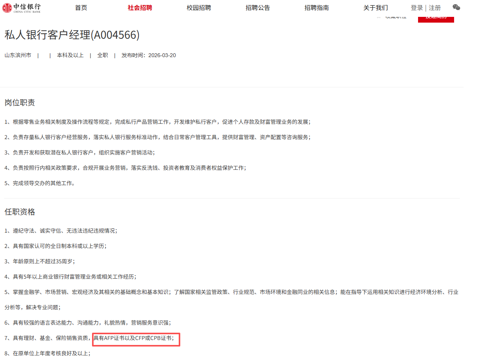489x358 pixels.
Task: Click the star icon beside 收藏职位
Action: pos(379,17)
